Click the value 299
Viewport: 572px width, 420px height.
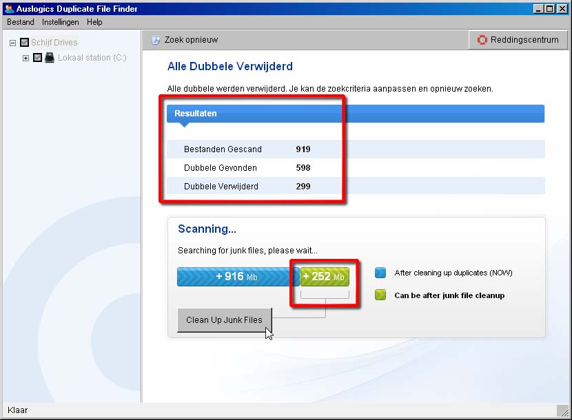click(303, 187)
